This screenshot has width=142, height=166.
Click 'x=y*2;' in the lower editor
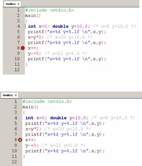click(33, 129)
